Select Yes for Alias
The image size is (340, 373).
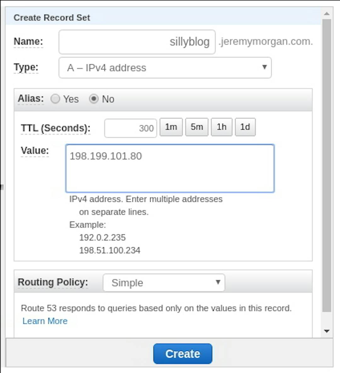tap(55, 99)
